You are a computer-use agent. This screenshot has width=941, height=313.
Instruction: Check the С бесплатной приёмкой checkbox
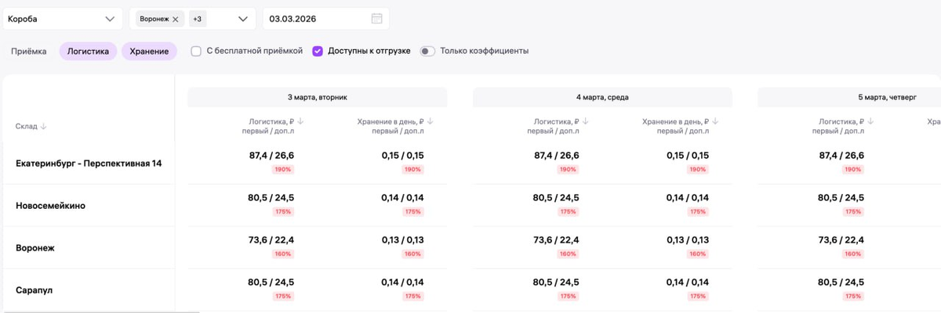(196, 51)
